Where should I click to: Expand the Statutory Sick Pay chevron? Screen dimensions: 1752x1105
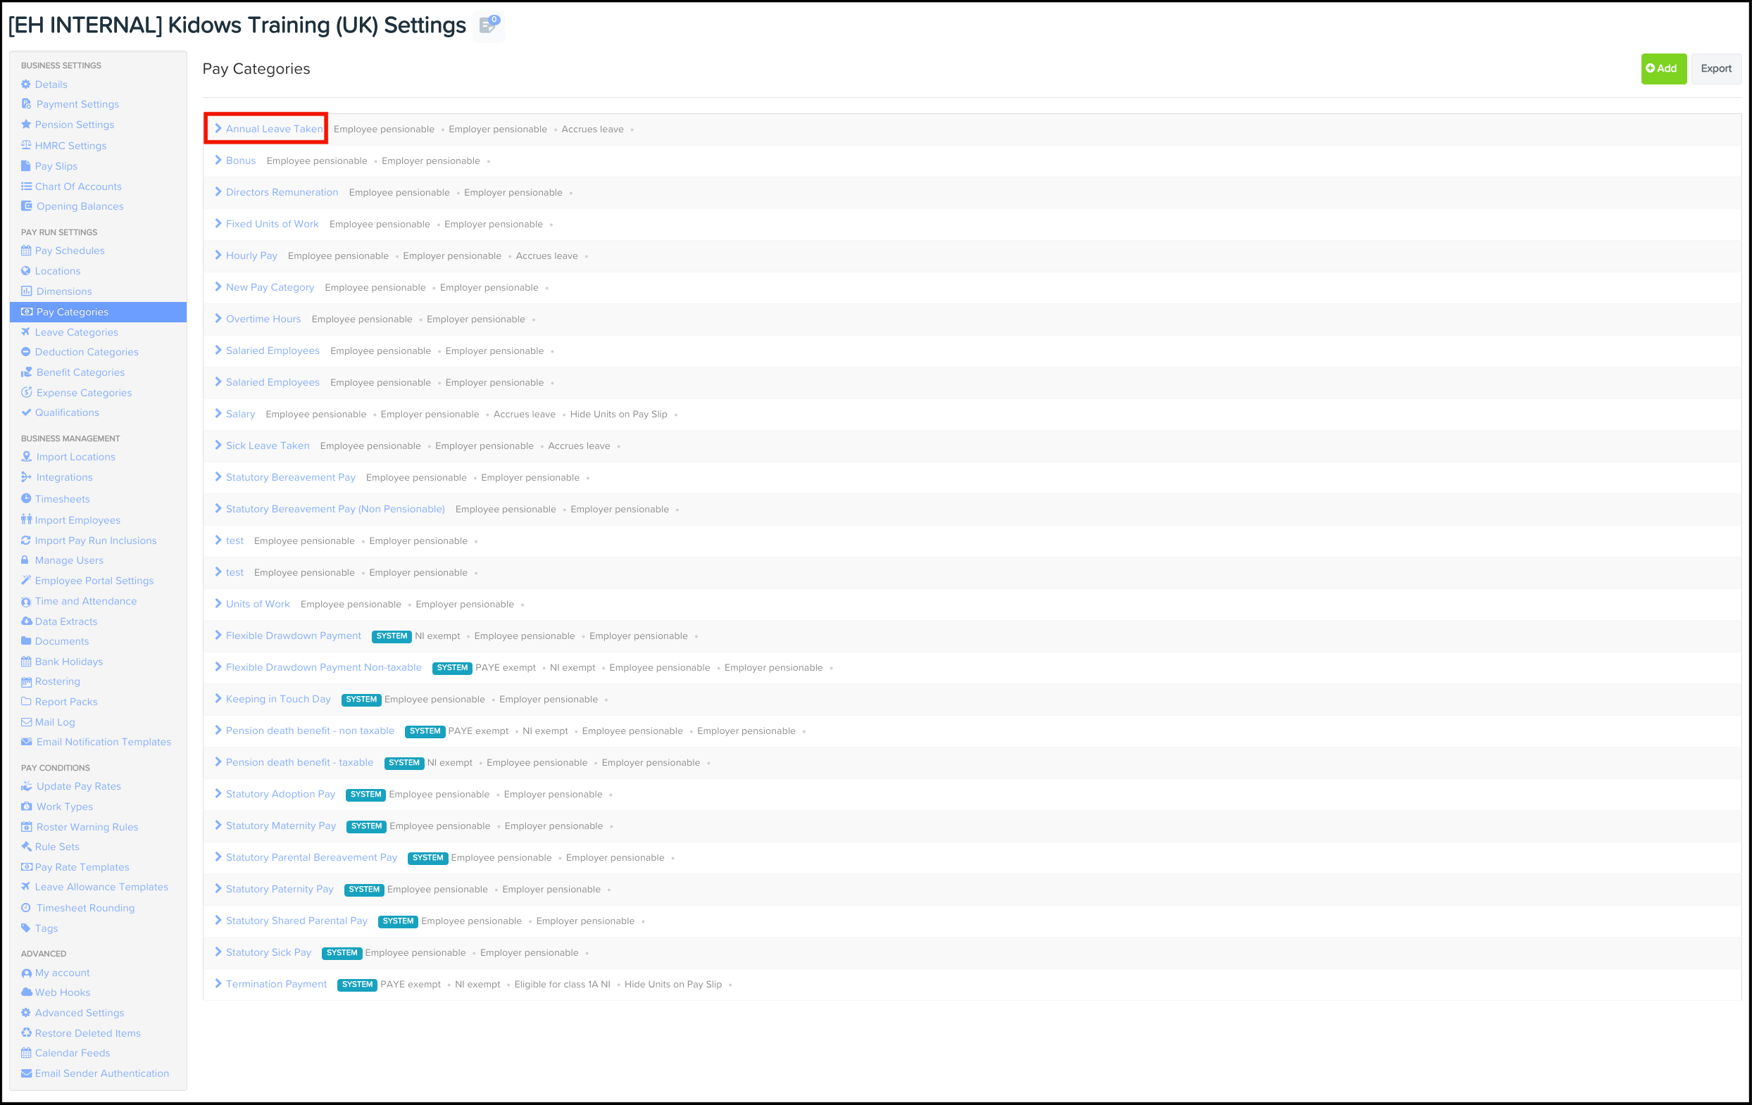pos(218,952)
